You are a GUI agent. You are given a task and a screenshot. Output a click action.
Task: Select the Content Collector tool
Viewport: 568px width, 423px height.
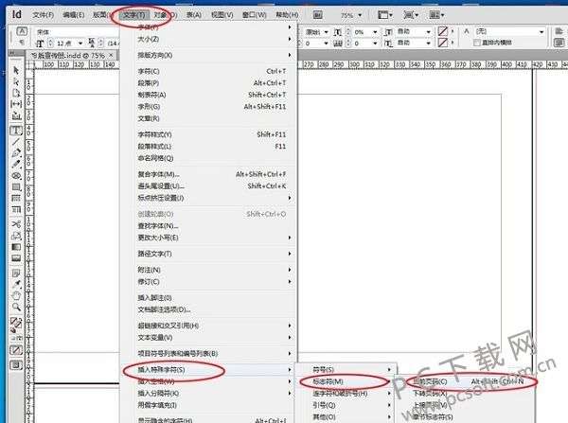point(16,115)
